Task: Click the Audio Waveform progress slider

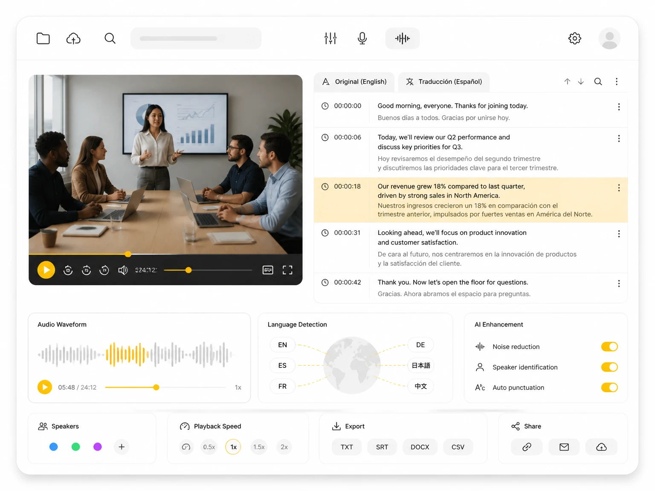Action: pyautogui.click(x=165, y=387)
